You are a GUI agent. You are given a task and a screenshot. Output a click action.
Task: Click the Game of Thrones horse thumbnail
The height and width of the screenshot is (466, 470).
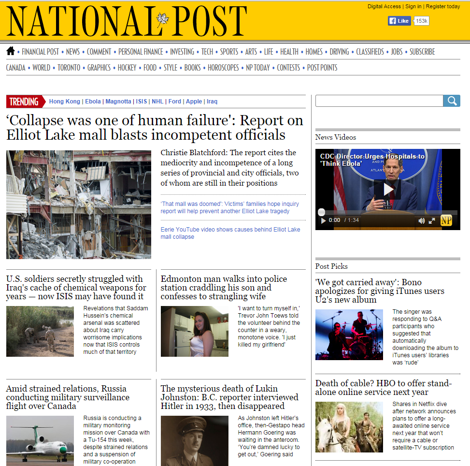[349, 427]
